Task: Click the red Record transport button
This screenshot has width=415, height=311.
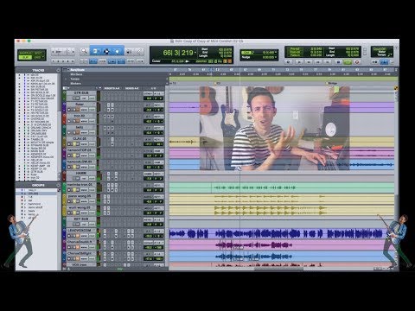Action: 357,62
